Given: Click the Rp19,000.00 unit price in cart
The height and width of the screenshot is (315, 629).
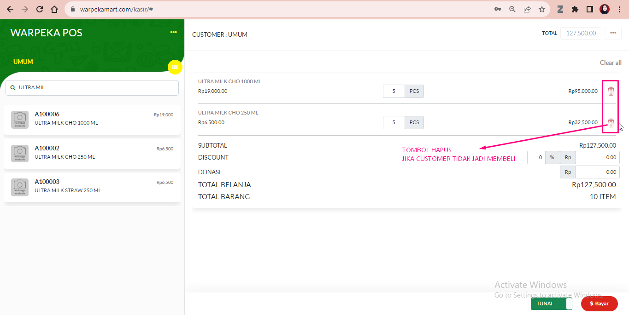Looking at the screenshot, I should (212, 91).
